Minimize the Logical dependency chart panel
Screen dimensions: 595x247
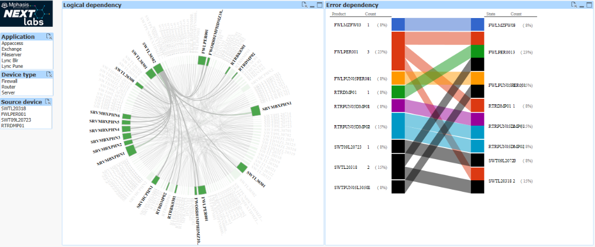pos(312,5)
